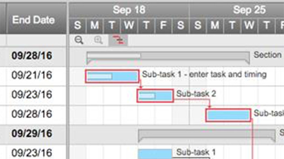Viewport: 284px width, 159px height.
Task: Click progress fill inside Sub-task 2 bar
Action: [x=147, y=96]
